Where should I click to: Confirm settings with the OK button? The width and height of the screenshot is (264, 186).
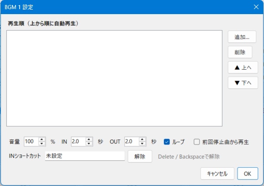click(248, 173)
